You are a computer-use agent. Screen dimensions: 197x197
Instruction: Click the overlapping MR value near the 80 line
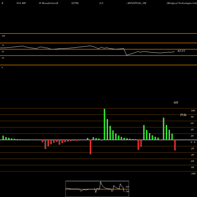183,115
